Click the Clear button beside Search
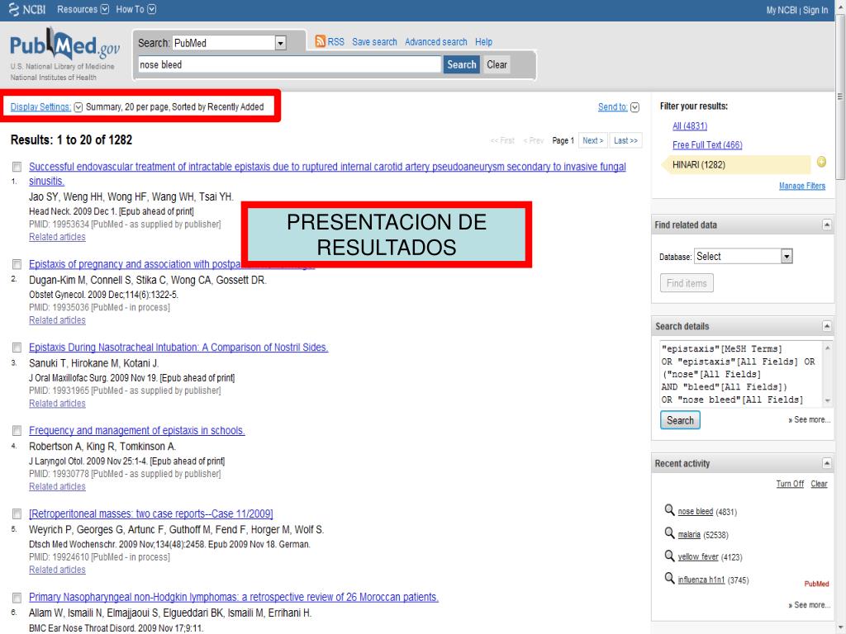The image size is (846, 634). (x=497, y=64)
